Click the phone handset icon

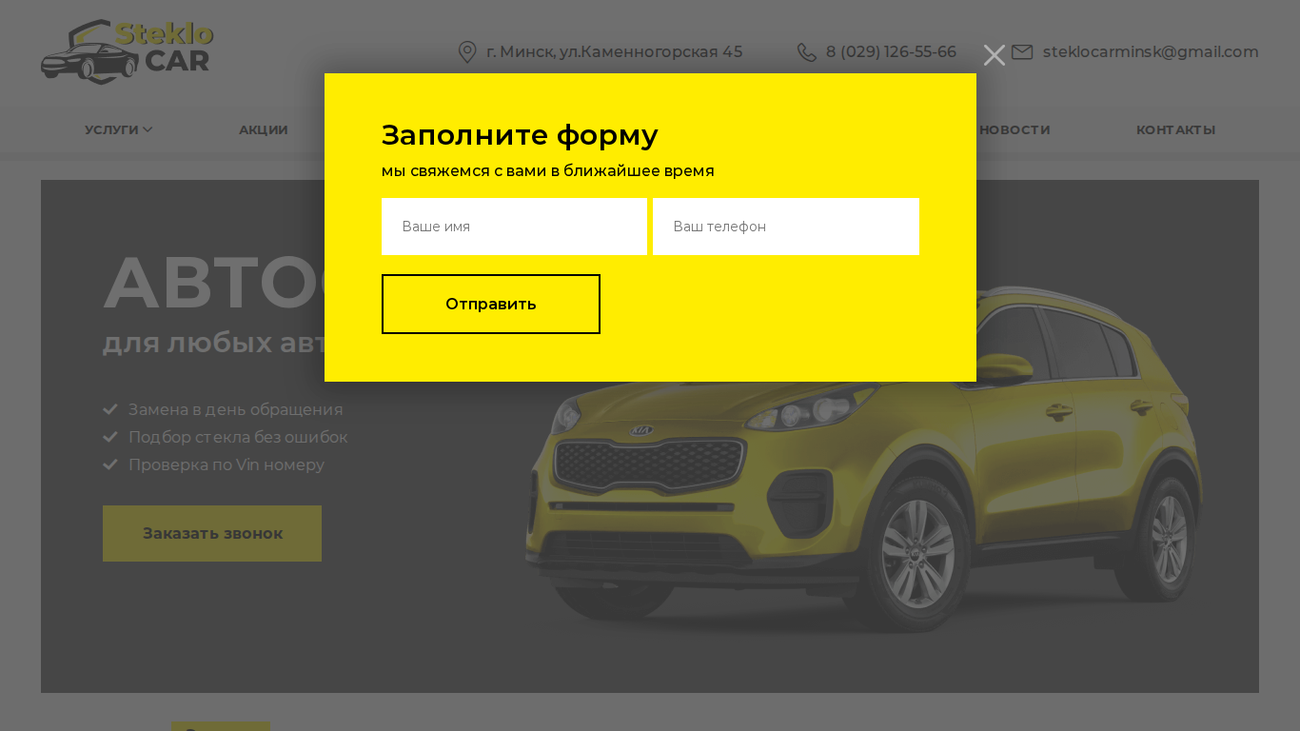pyautogui.click(x=807, y=52)
